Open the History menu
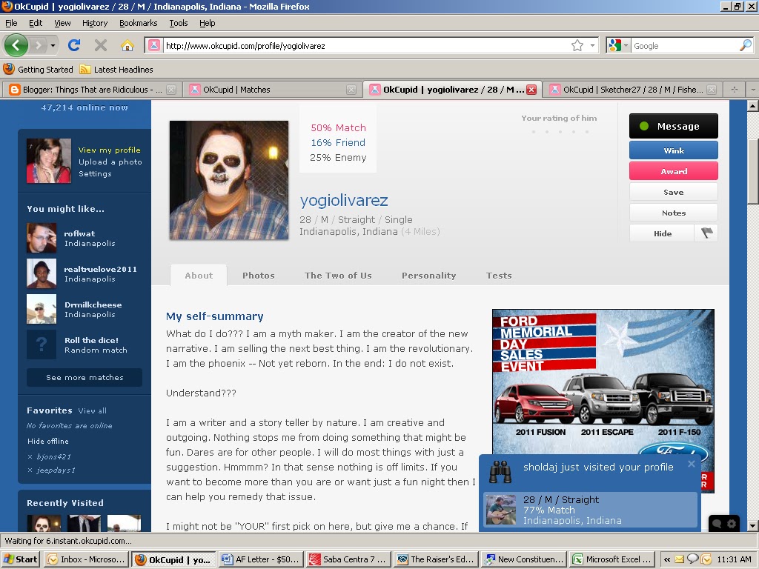The width and height of the screenshot is (759, 569). (94, 23)
